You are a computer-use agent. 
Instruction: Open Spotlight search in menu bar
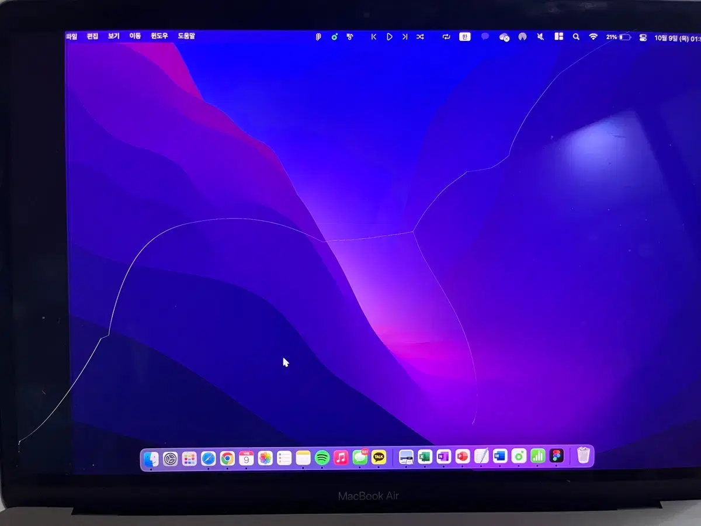click(576, 37)
